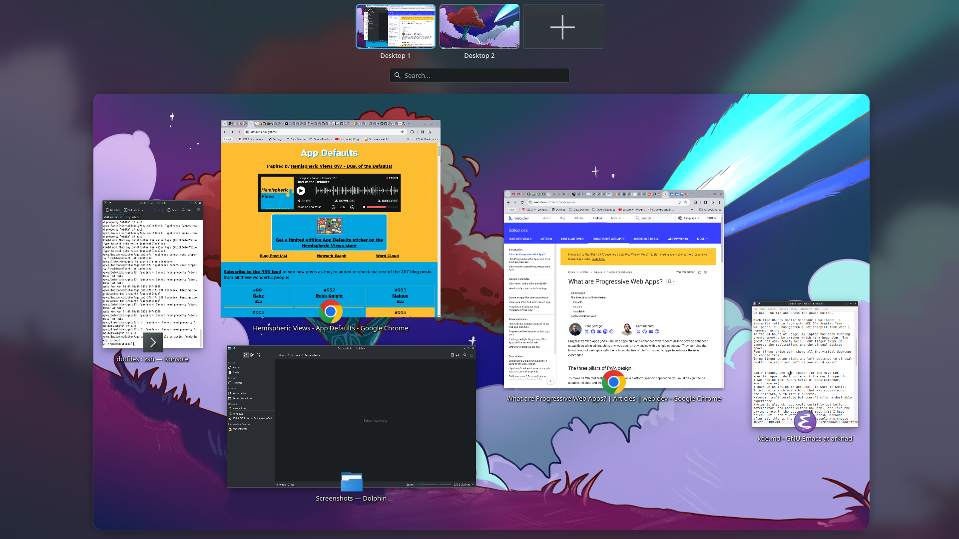
Task: Bookmark the App Defaults page with star icon
Action: tap(402, 132)
